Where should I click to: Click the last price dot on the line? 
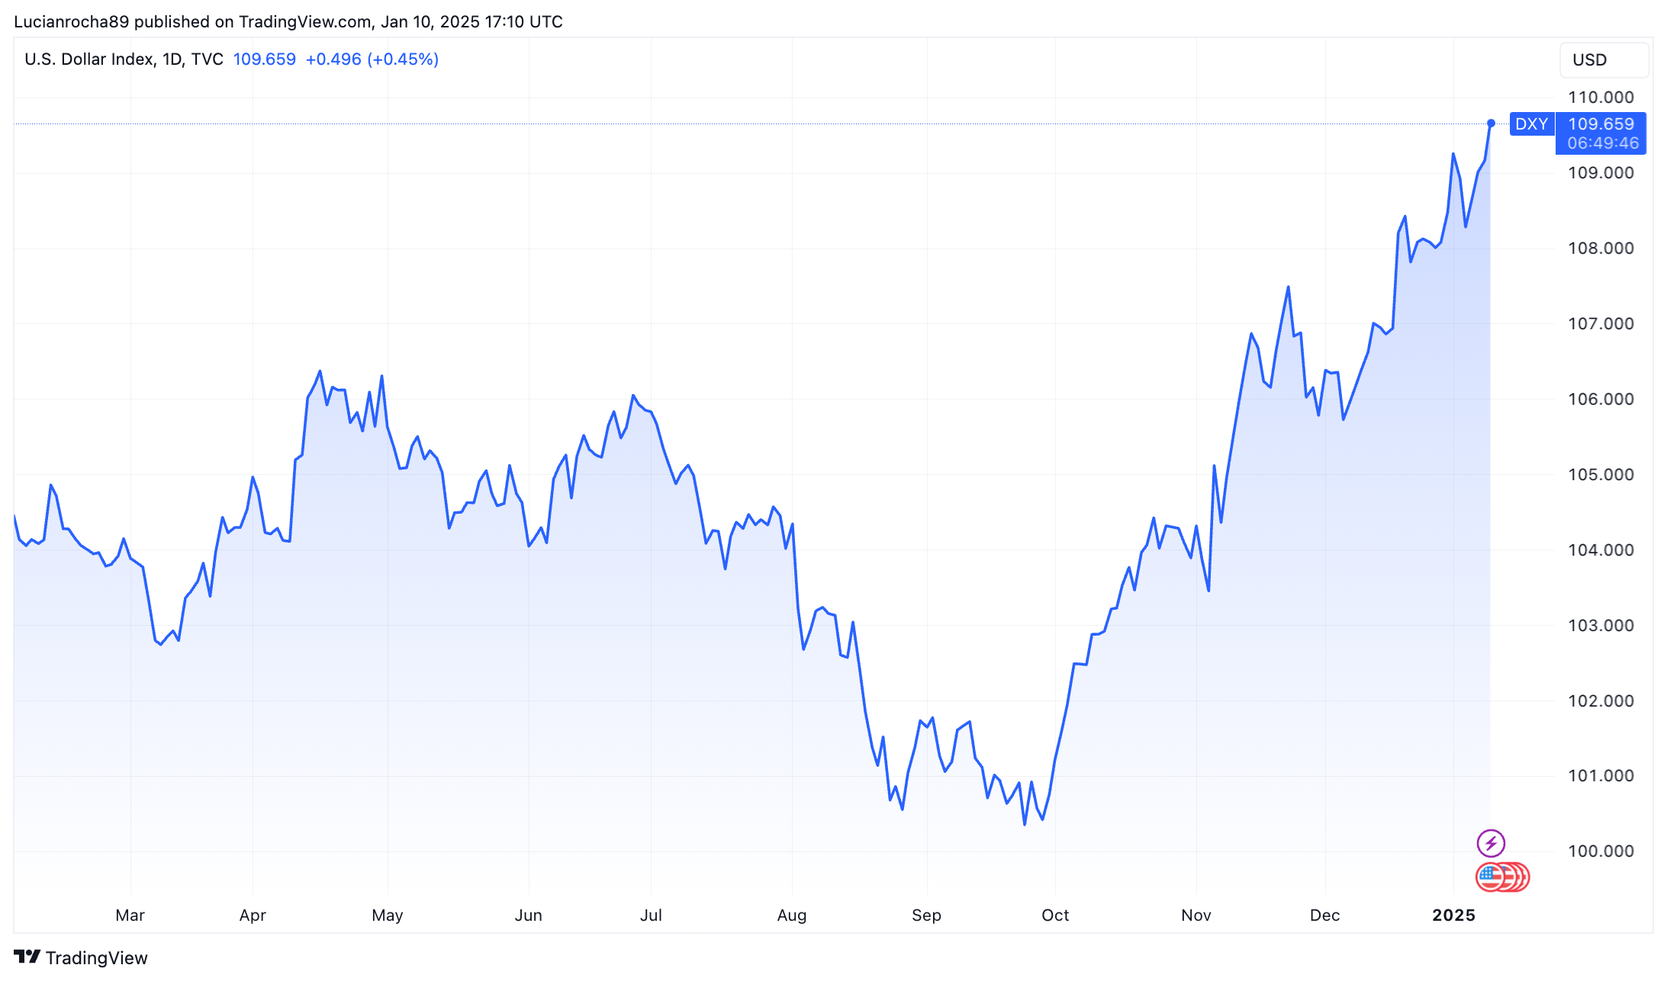click(x=1491, y=123)
